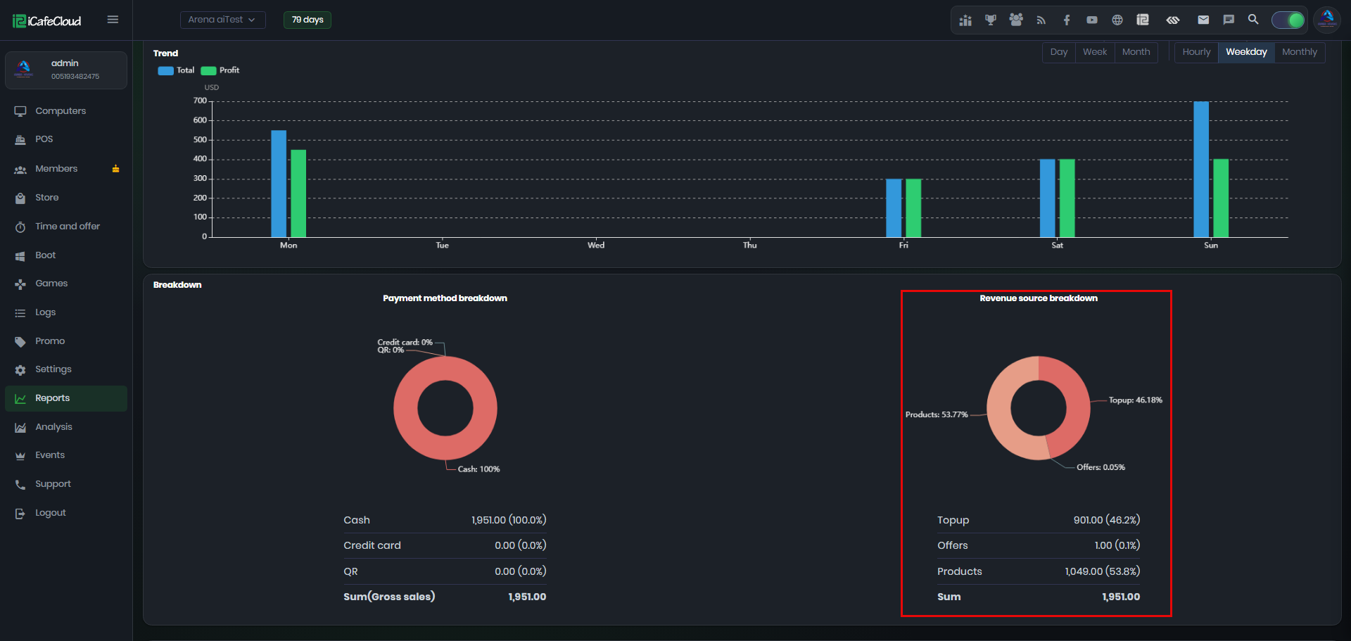The width and height of the screenshot is (1351, 641).
Task: Toggle the Total series in chart legend
Action: click(x=176, y=70)
